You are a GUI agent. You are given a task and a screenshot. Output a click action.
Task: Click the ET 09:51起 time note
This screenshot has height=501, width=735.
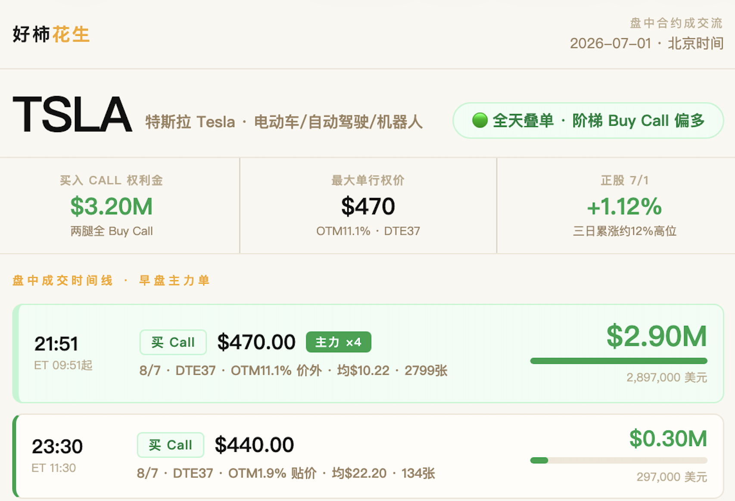[63, 365]
